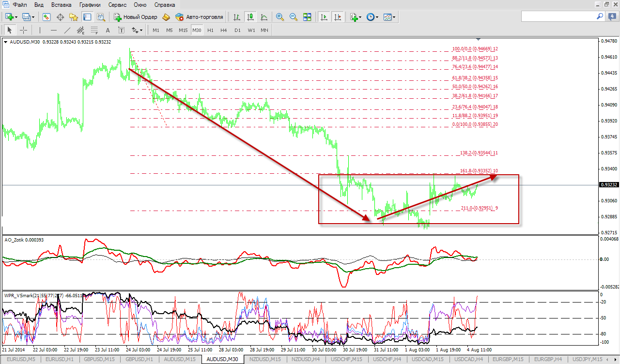Zoom out of the chart
This screenshot has width=620, height=364.
click(x=293, y=17)
